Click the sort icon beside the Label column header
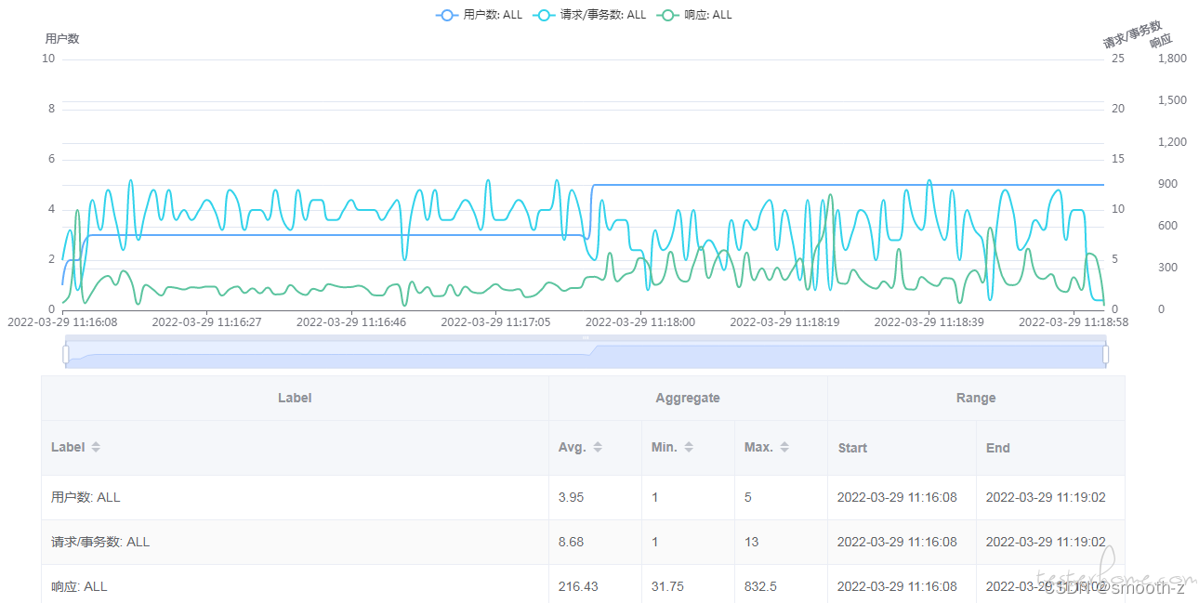Viewport: 1199px width, 603px height. [x=96, y=447]
